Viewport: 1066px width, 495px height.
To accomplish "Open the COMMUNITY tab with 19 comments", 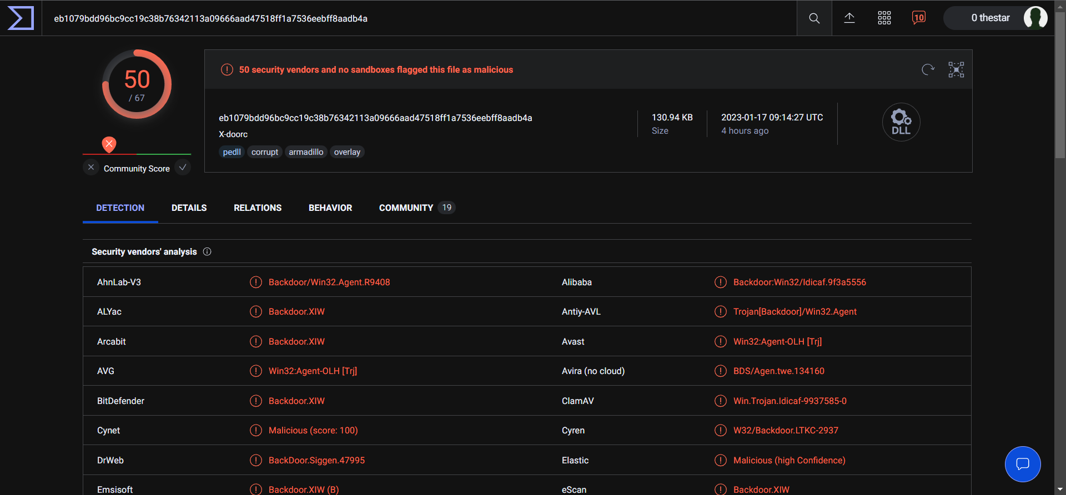I will tap(417, 208).
